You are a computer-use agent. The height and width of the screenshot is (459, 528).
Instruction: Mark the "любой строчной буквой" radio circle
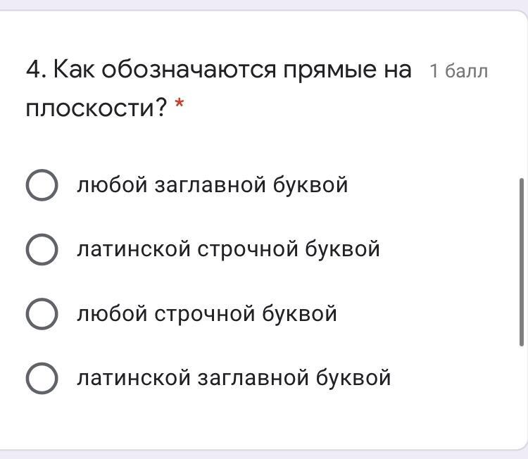pyautogui.click(x=42, y=313)
